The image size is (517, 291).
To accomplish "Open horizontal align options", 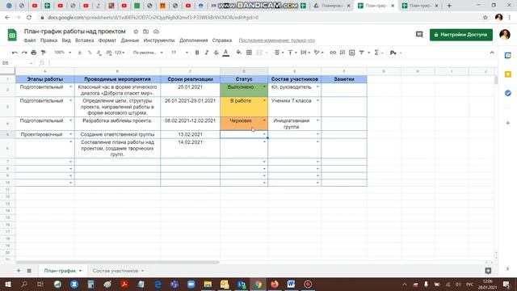I will (279, 53).
